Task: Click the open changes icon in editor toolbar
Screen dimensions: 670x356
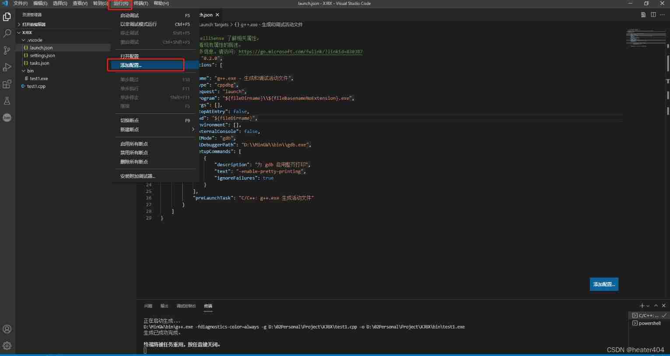Action: (x=643, y=14)
